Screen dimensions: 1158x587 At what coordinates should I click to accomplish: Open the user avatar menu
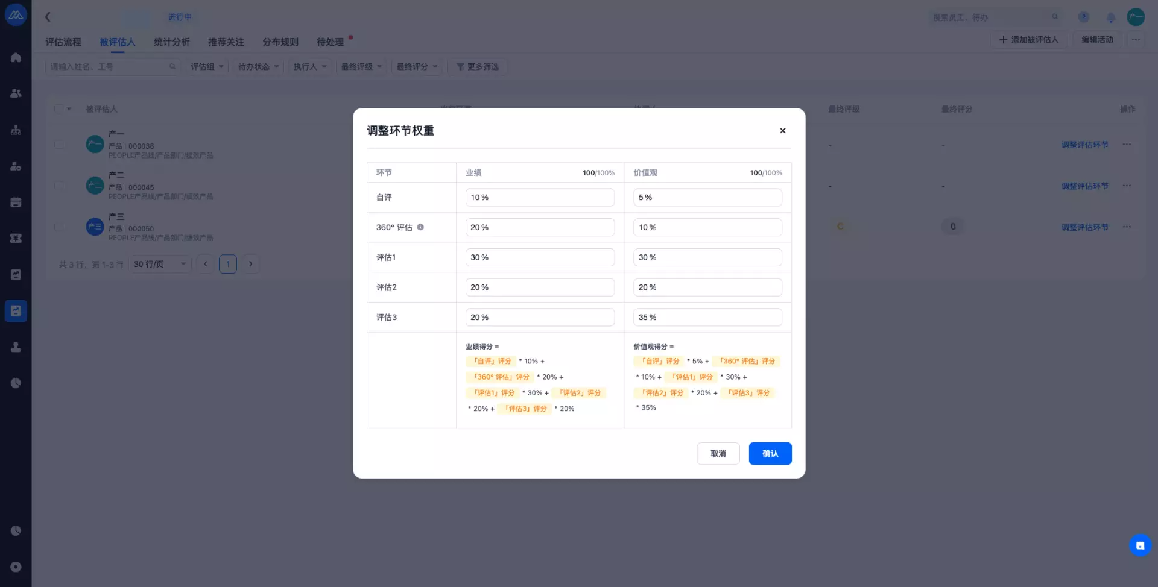click(x=1136, y=17)
